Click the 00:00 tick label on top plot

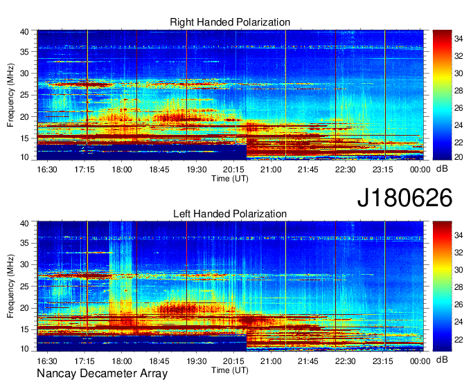point(420,170)
